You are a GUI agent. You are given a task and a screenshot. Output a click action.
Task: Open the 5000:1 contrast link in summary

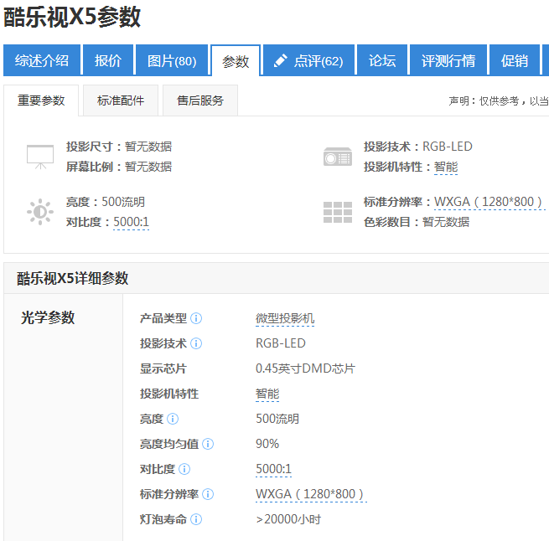pos(132,222)
